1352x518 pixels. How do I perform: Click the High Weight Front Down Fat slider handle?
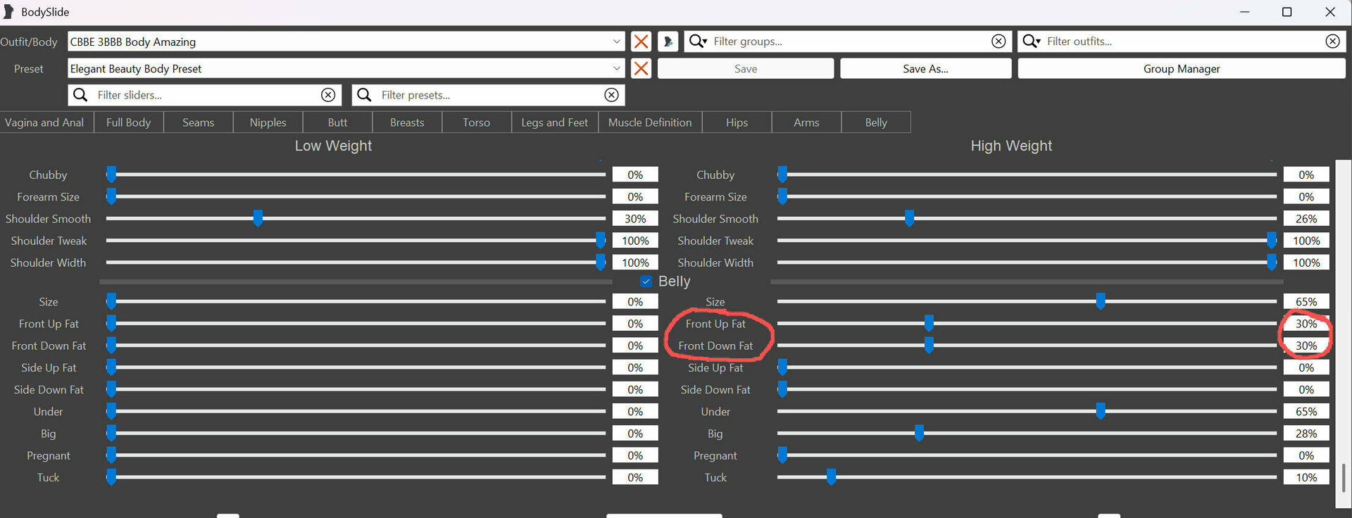(929, 346)
